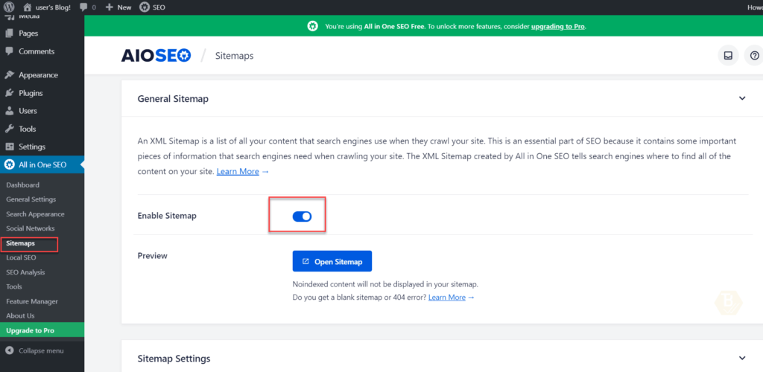Screen dimensions: 763x372
Task: Open the Plugins menu
Action: pos(31,93)
